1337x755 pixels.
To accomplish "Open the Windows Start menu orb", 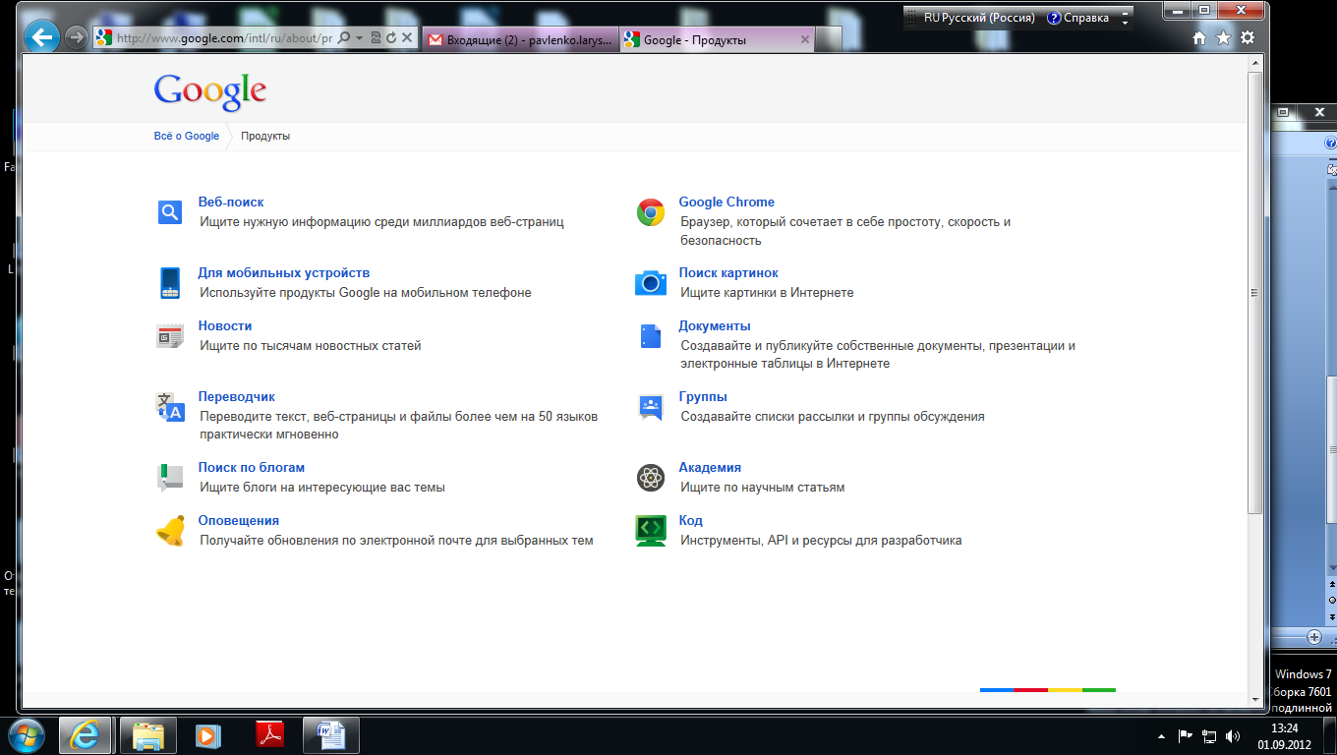I will 26,735.
